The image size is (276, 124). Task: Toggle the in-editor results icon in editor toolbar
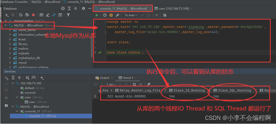click(165, 15)
